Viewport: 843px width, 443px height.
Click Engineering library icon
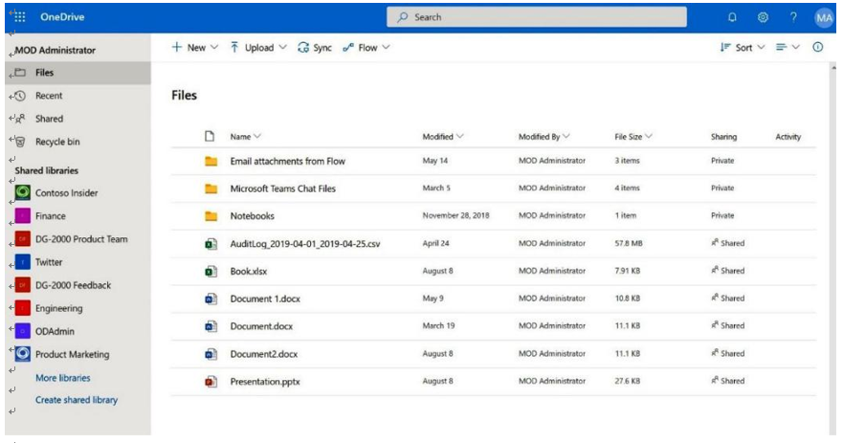[23, 308]
